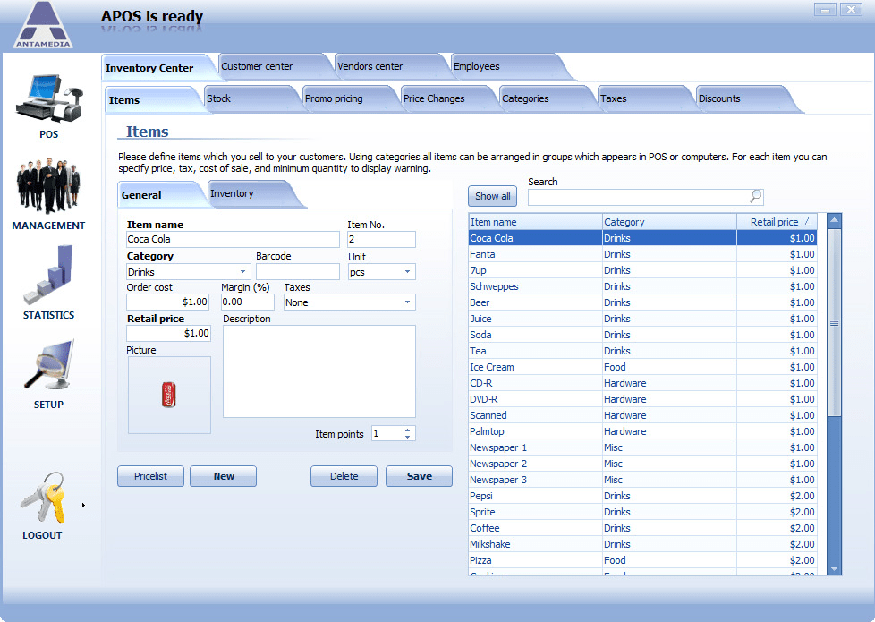Select the DVD-R row
Image resolution: width=875 pixels, height=622 pixels.
coord(642,399)
